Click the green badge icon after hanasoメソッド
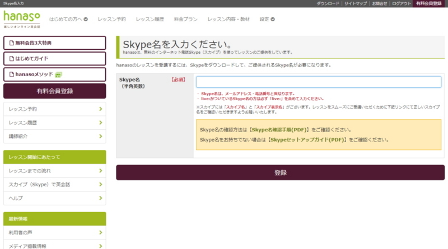Screen dimensions: 448x249 point(58,74)
